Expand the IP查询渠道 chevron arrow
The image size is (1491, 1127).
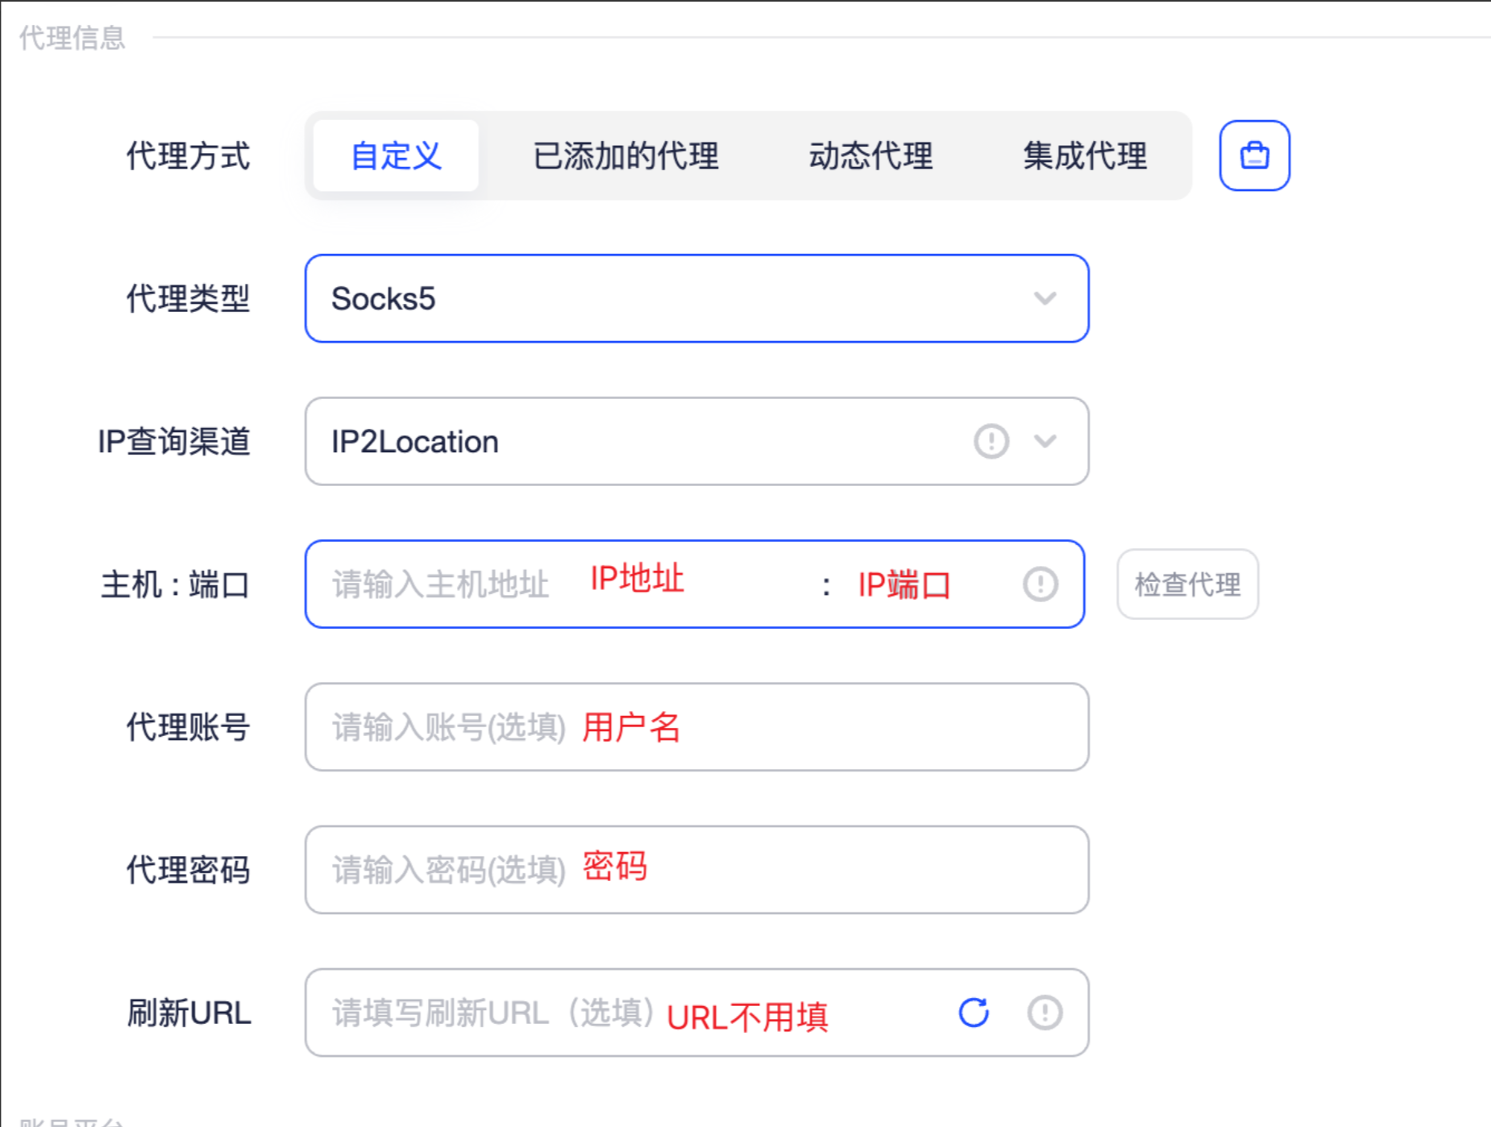click(x=1045, y=442)
